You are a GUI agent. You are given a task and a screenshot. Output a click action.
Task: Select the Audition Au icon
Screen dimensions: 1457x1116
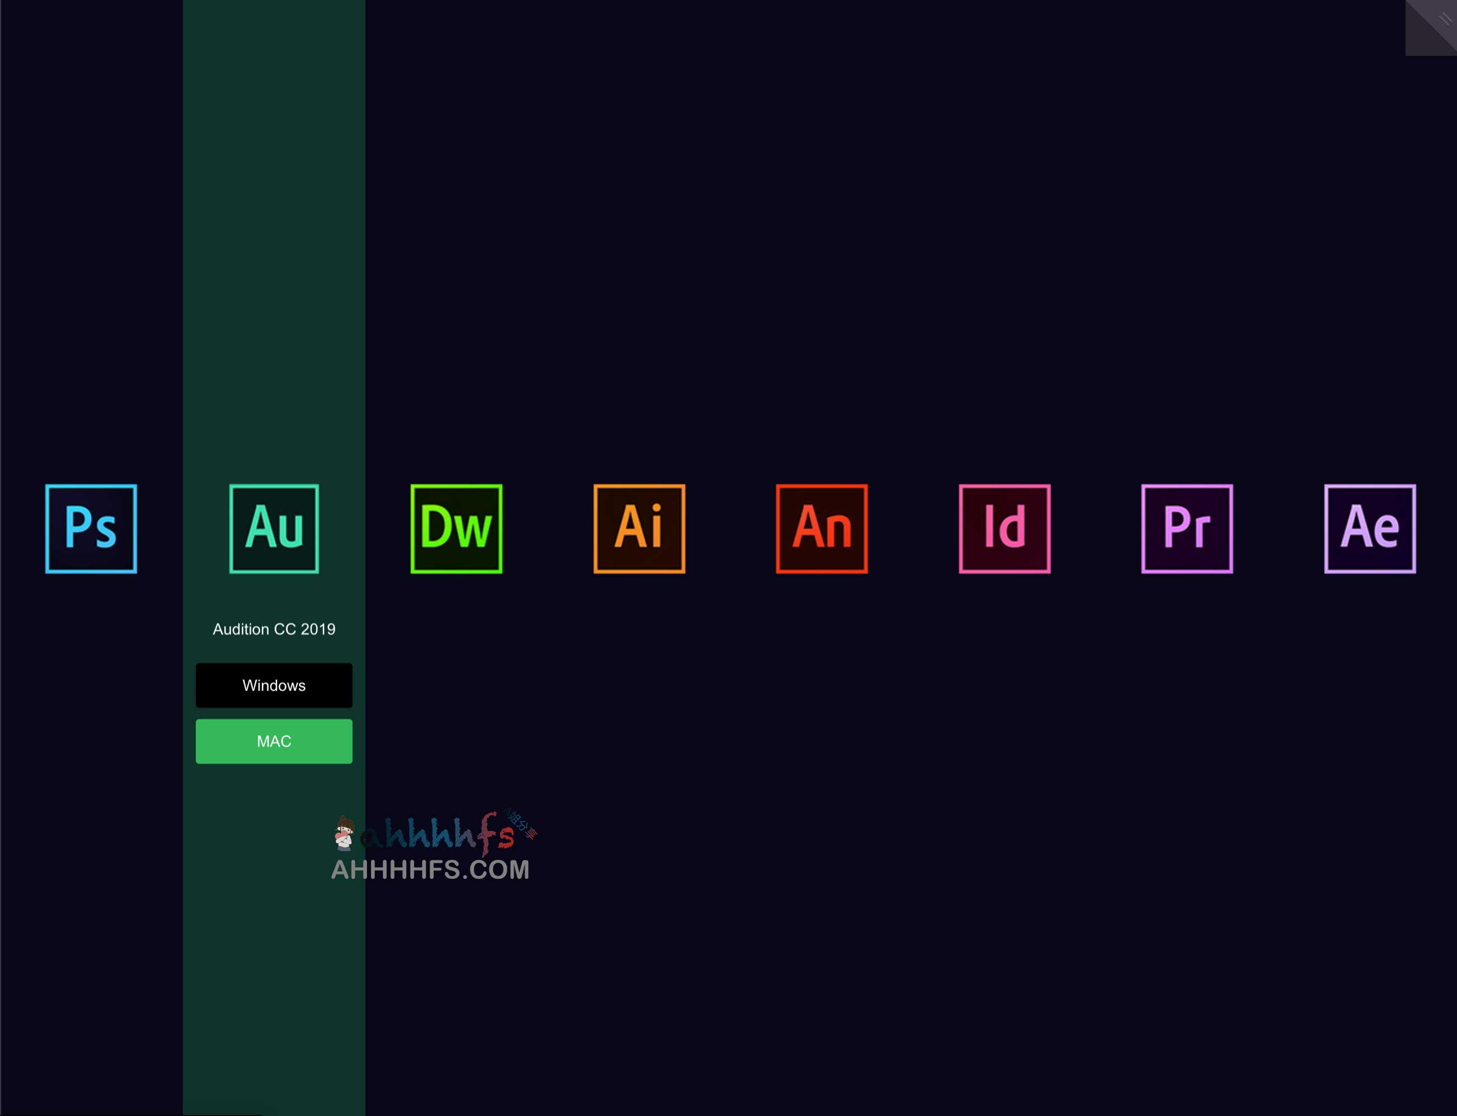click(x=274, y=529)
